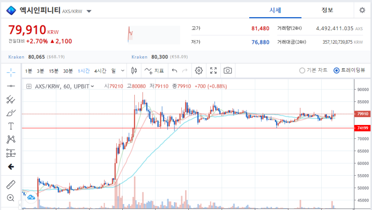Open page settings gear at top right
Image resolution: width=372 pixels, height=210 pixels.
[362, 10]
